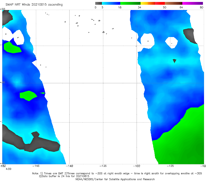206x181 pixels.
Task: Pick the blue 5–18 segment of color bar
Action: click(x=111, y=3)
